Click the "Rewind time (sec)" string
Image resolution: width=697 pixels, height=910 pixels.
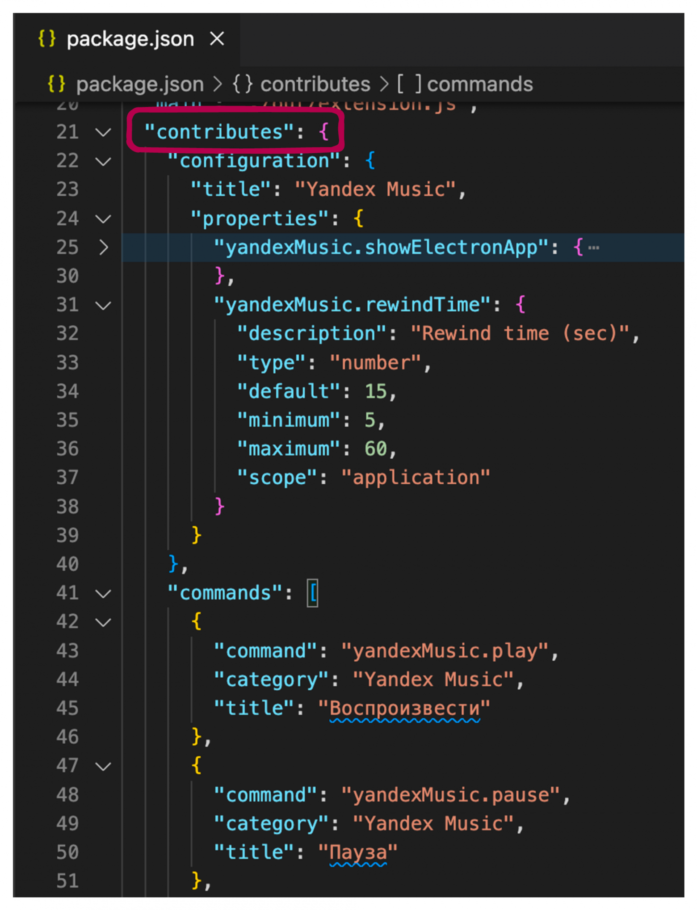(x=520, y=333)
